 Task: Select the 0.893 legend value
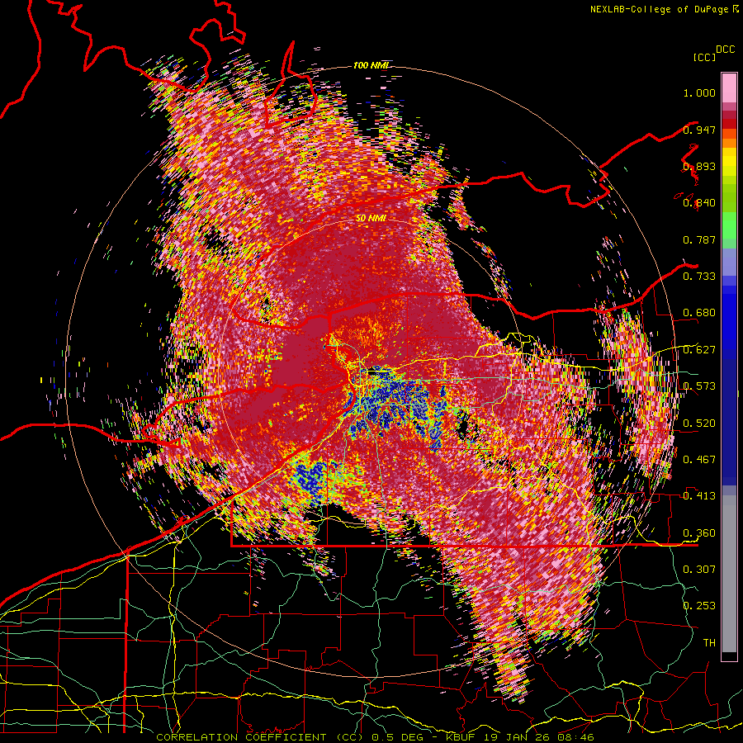pyautogui.click(x=699, y=166)
